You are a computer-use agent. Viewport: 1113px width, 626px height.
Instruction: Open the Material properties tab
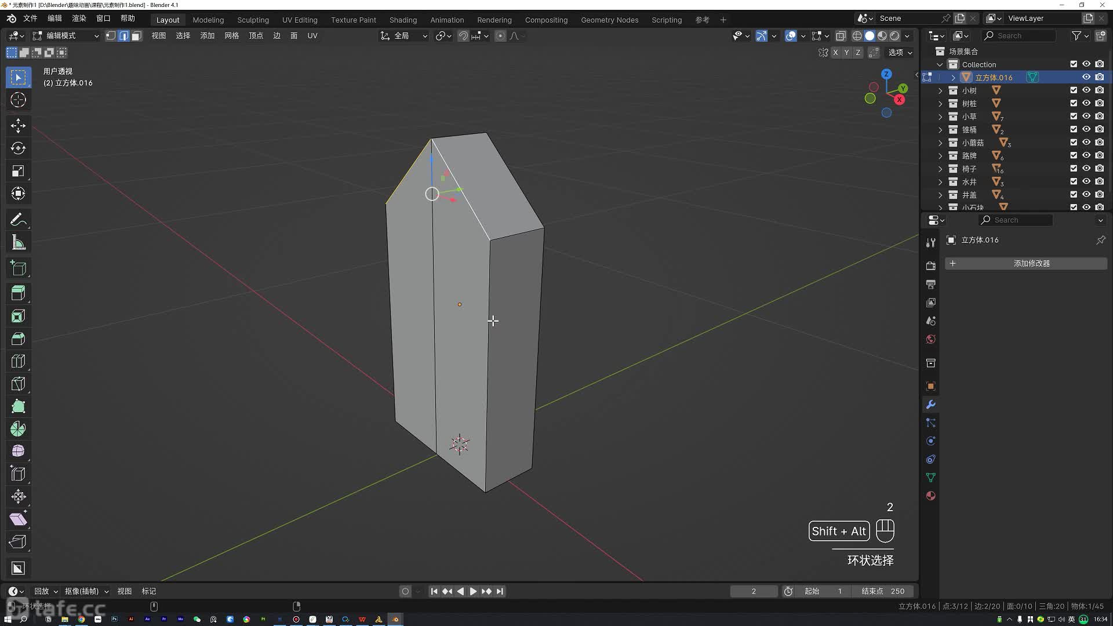(930, 496)
